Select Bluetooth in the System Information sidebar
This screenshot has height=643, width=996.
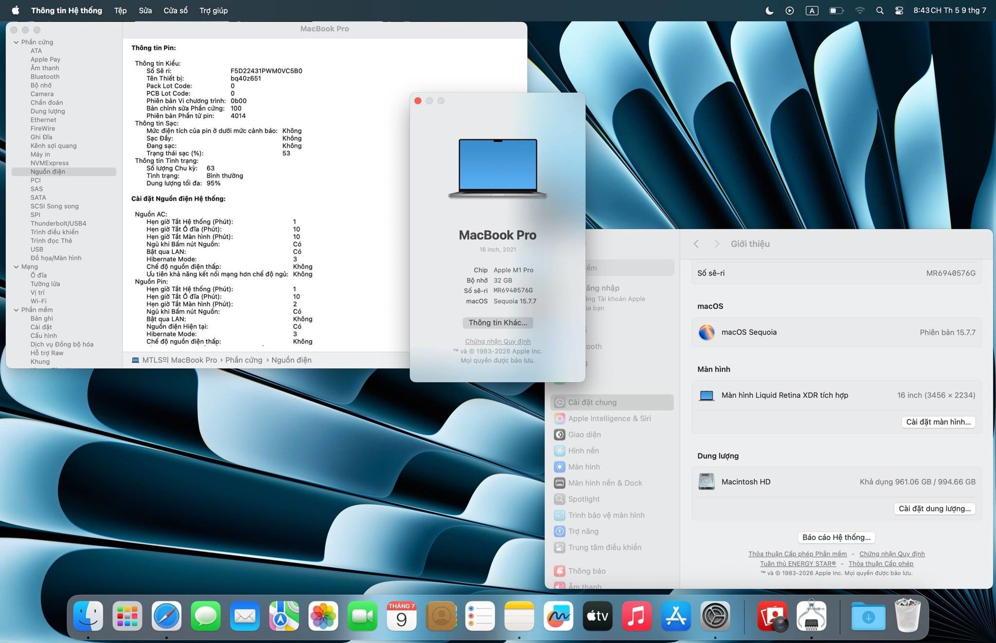[45, 77]
